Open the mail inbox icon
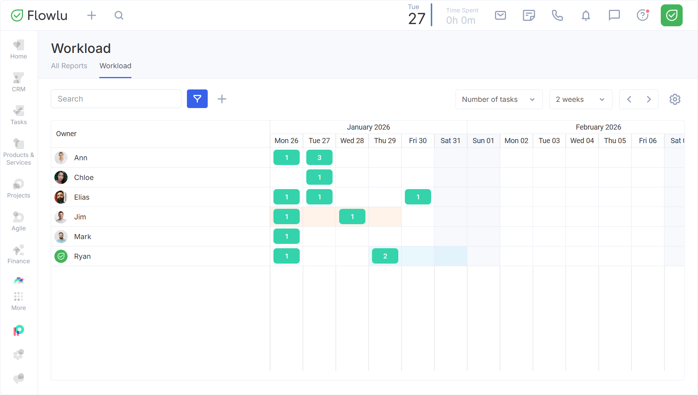 pyautogui.click(x=500, y=15)
